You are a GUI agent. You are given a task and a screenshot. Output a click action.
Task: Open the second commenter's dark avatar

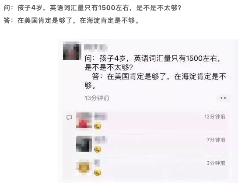84,144
